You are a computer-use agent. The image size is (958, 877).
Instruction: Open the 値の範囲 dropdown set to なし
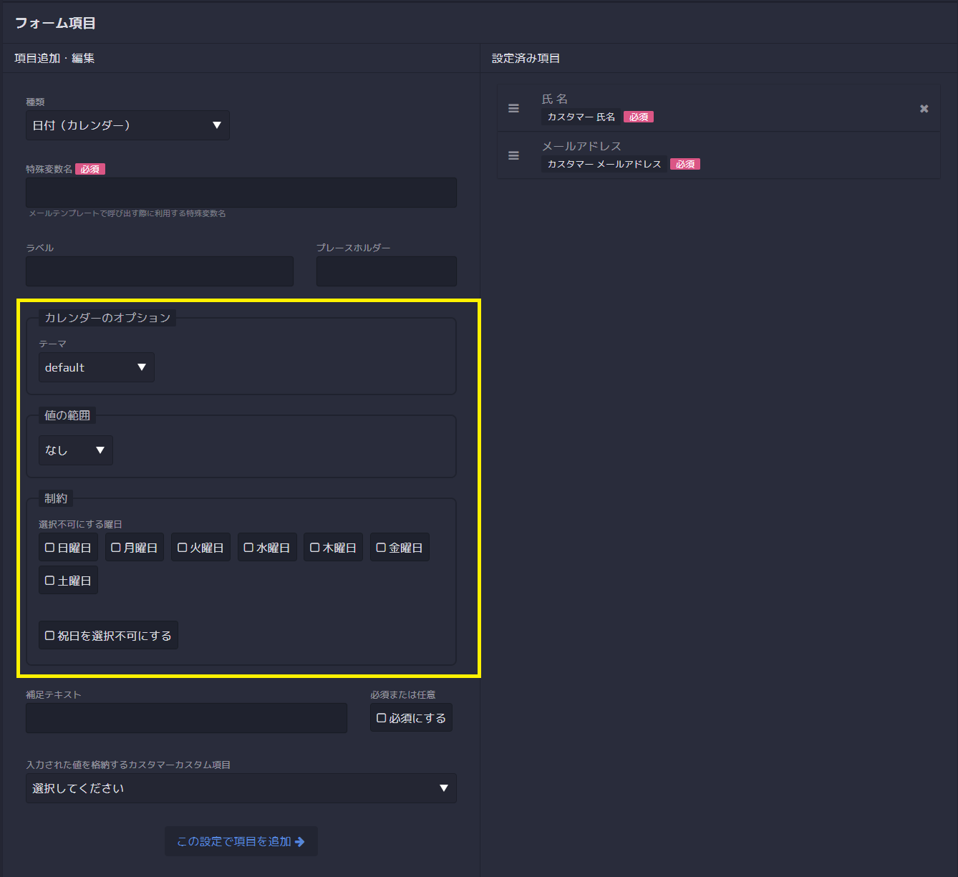(75, 450)
